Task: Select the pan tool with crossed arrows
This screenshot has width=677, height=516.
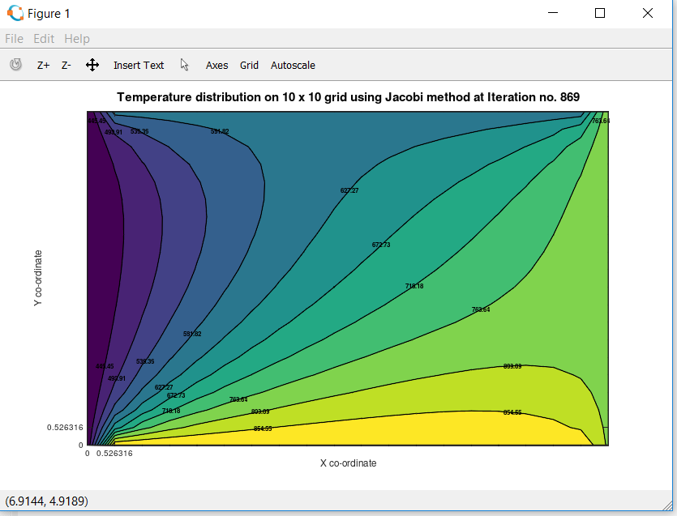Action: click(x=92, y=65)
